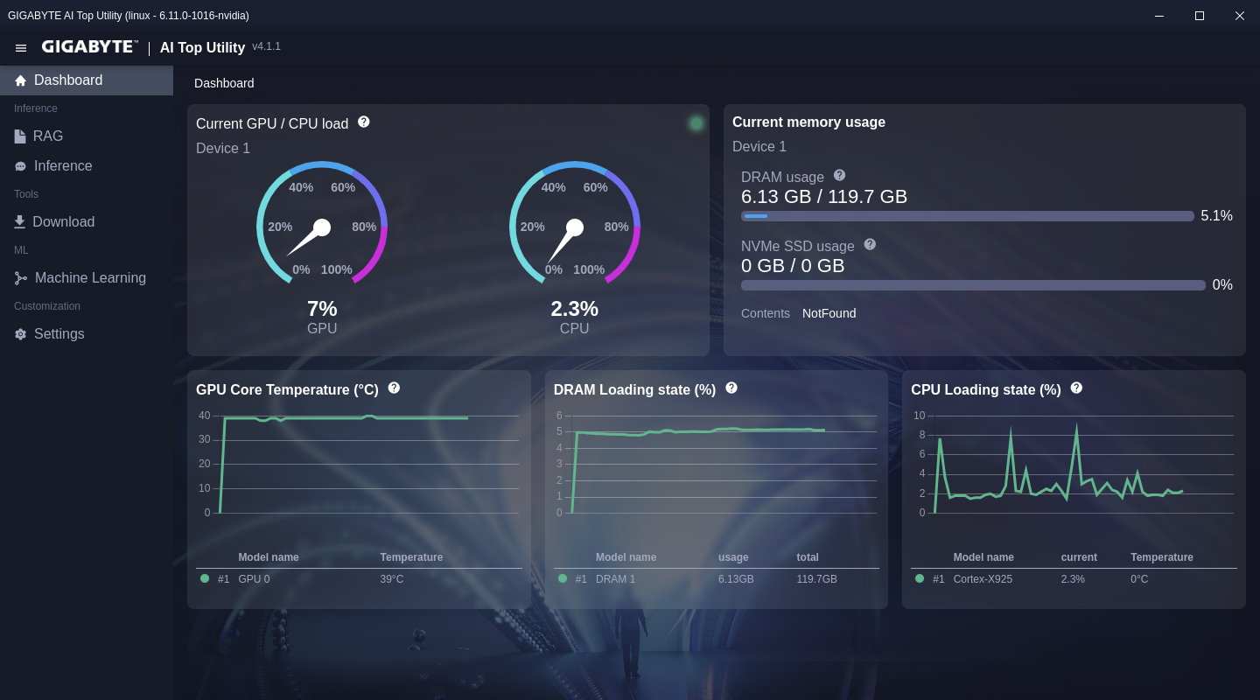Open the Settings gear icon

point(19,333)
